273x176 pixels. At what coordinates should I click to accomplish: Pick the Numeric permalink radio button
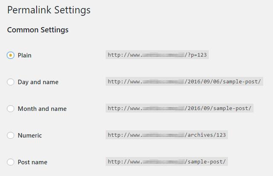pyautogui.click(x=11, y=136)
